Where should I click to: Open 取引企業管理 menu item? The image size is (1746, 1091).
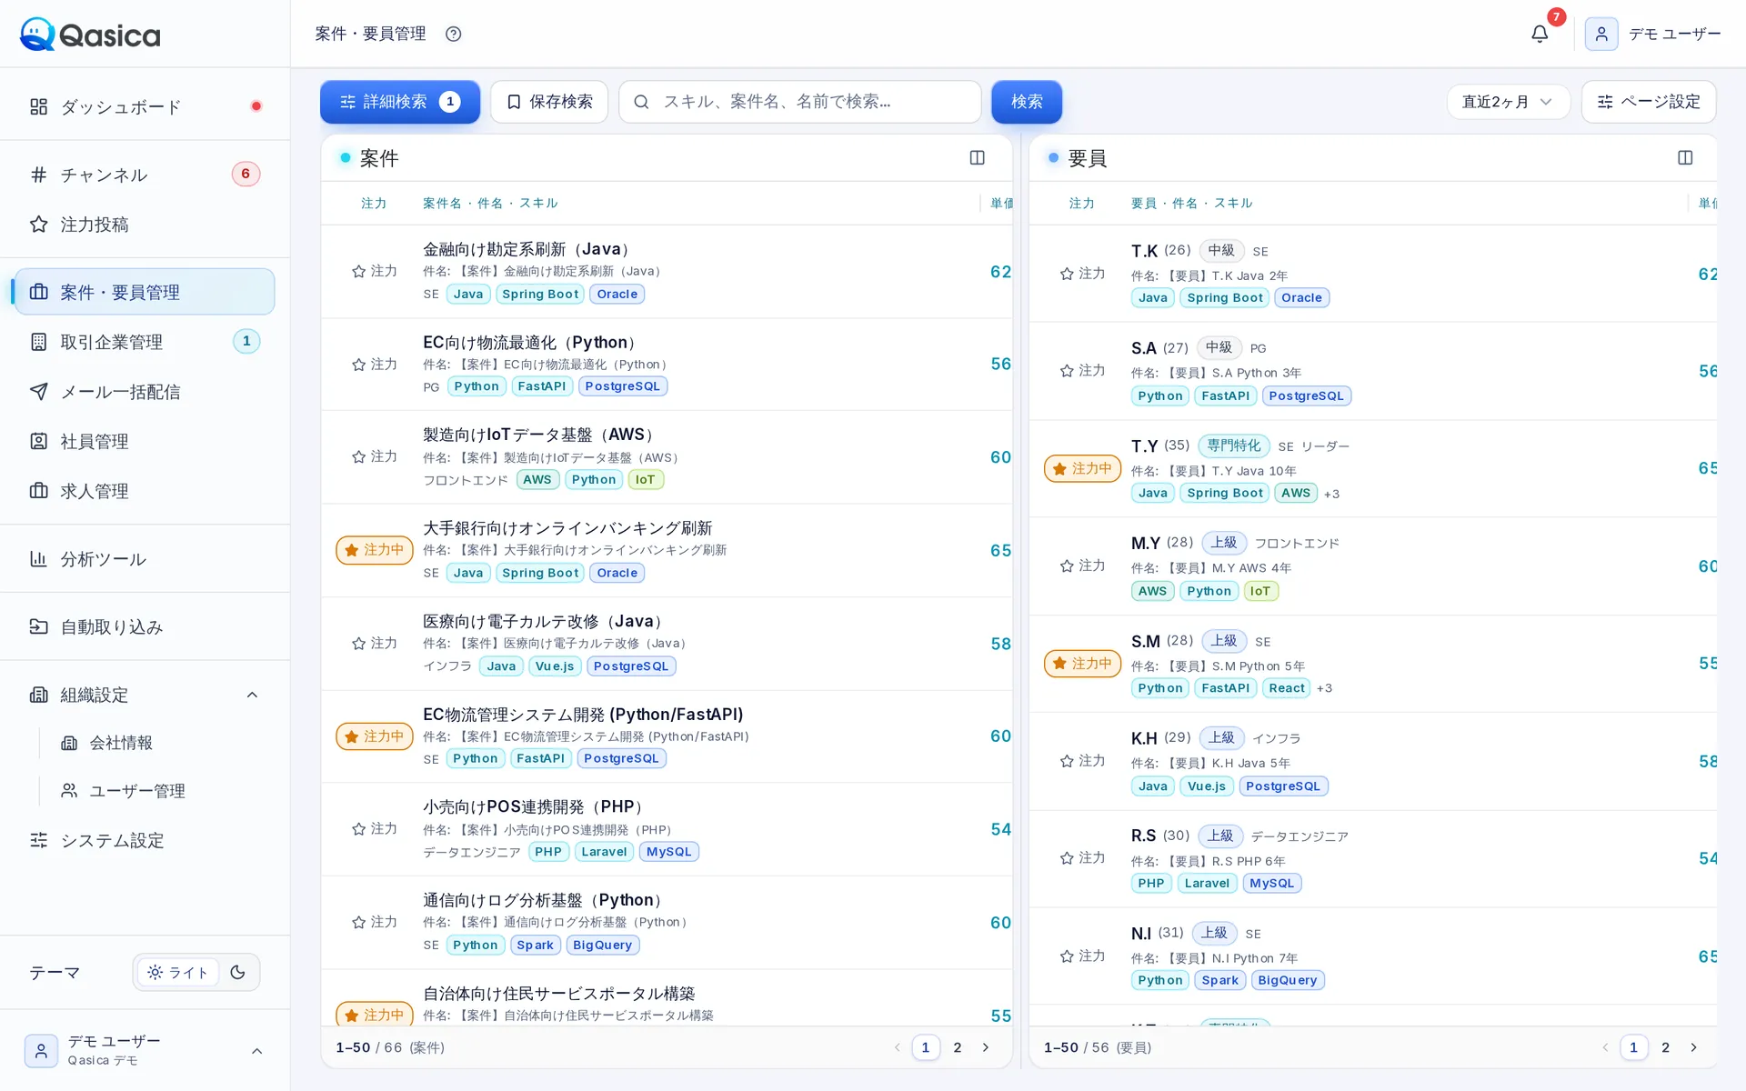point(145,342)
